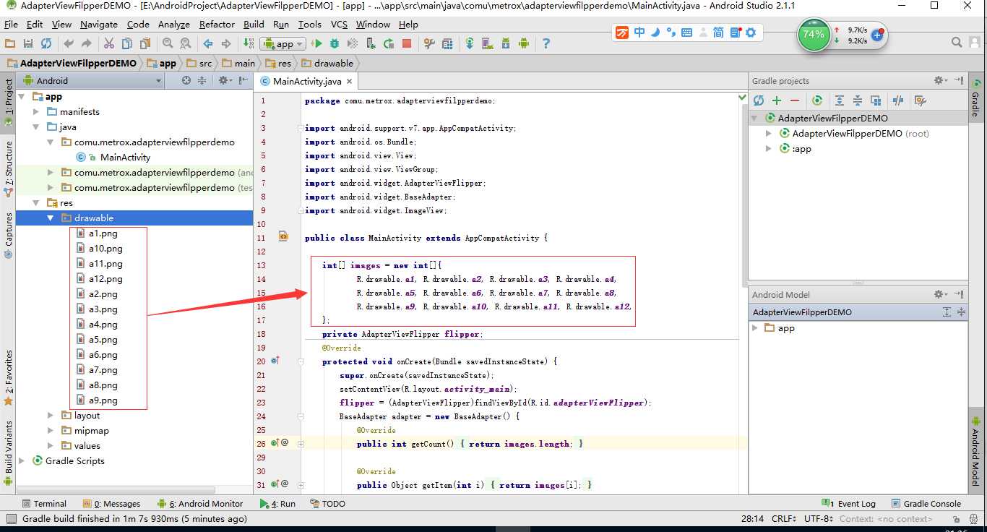Open the Build menu
The height and width of the screenshot is (532, 987).
coord(254,24)
